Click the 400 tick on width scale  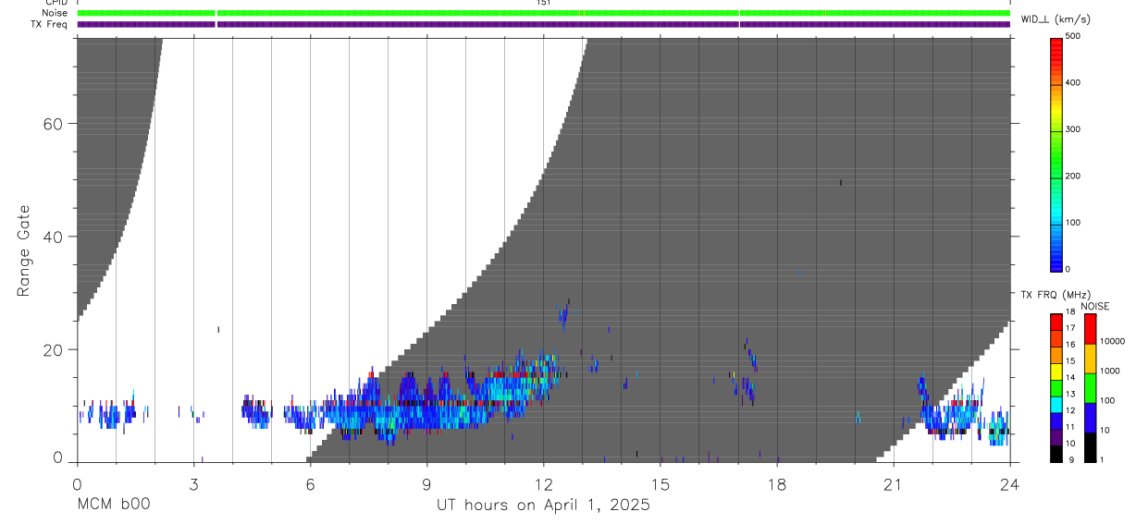pos(1075,83)
